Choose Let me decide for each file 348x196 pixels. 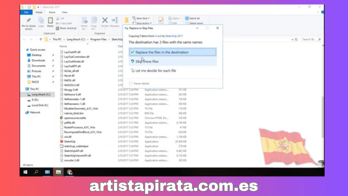[x=173, y=71]
